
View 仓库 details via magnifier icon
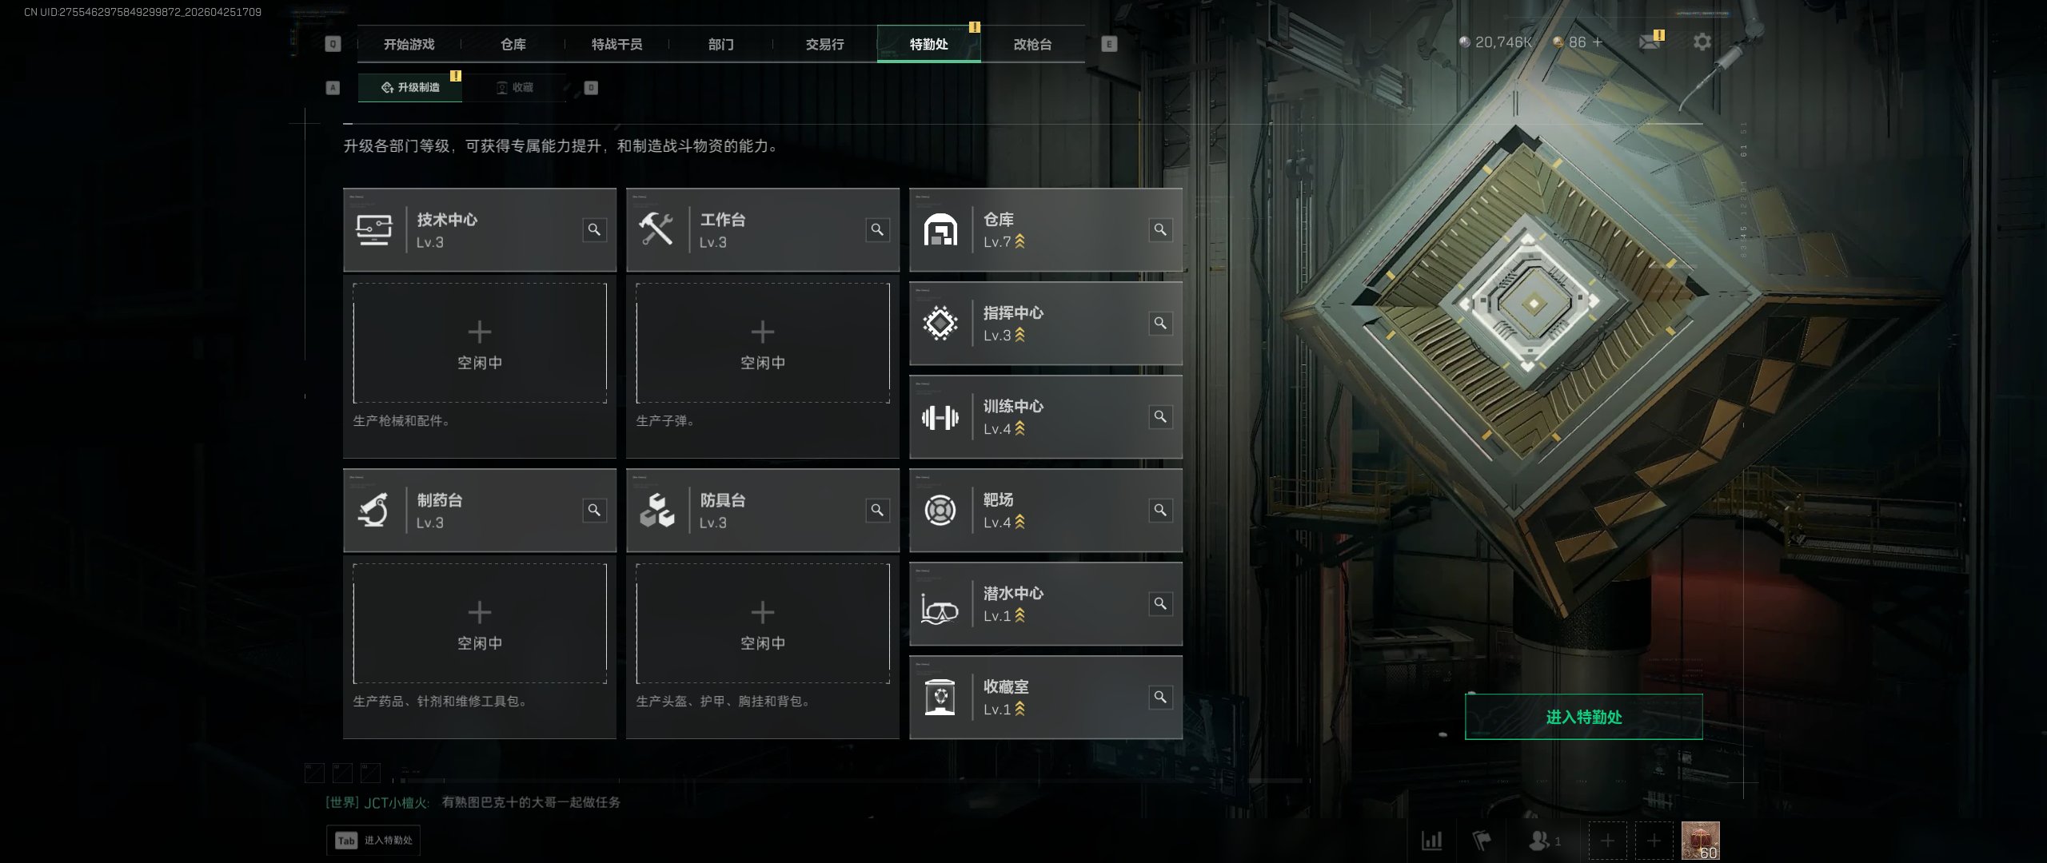click(1160, 230)
